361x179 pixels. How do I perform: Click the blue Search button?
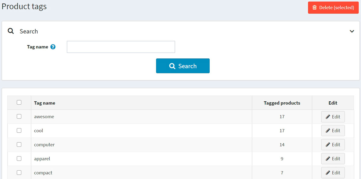click(183, 66)
